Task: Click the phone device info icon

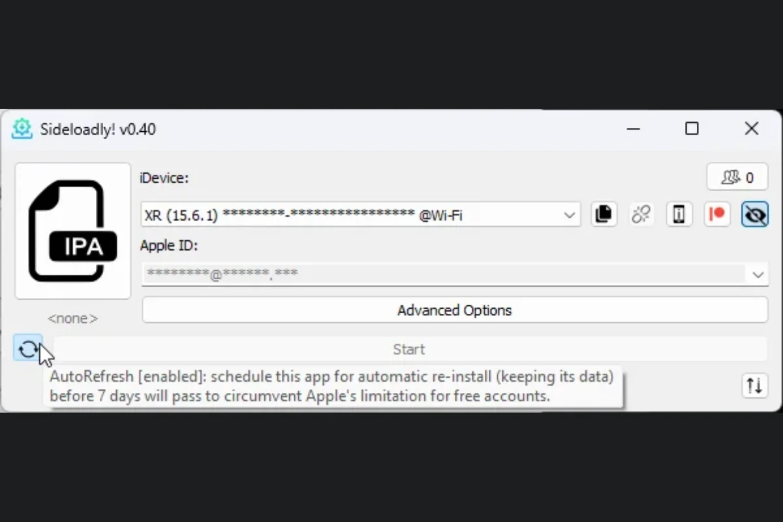Action: tap(679, 214)
